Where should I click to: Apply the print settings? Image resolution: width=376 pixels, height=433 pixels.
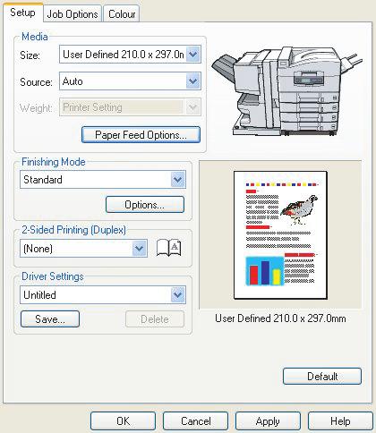(x=268, y=421)
